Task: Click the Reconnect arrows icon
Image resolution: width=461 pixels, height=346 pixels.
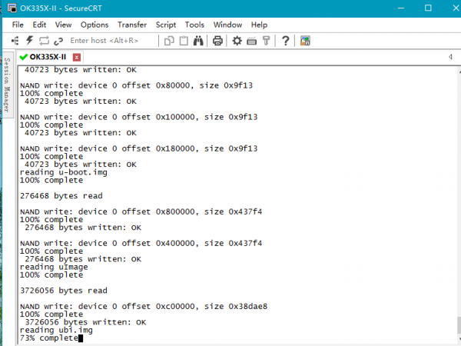Action: tap(44, 40)
